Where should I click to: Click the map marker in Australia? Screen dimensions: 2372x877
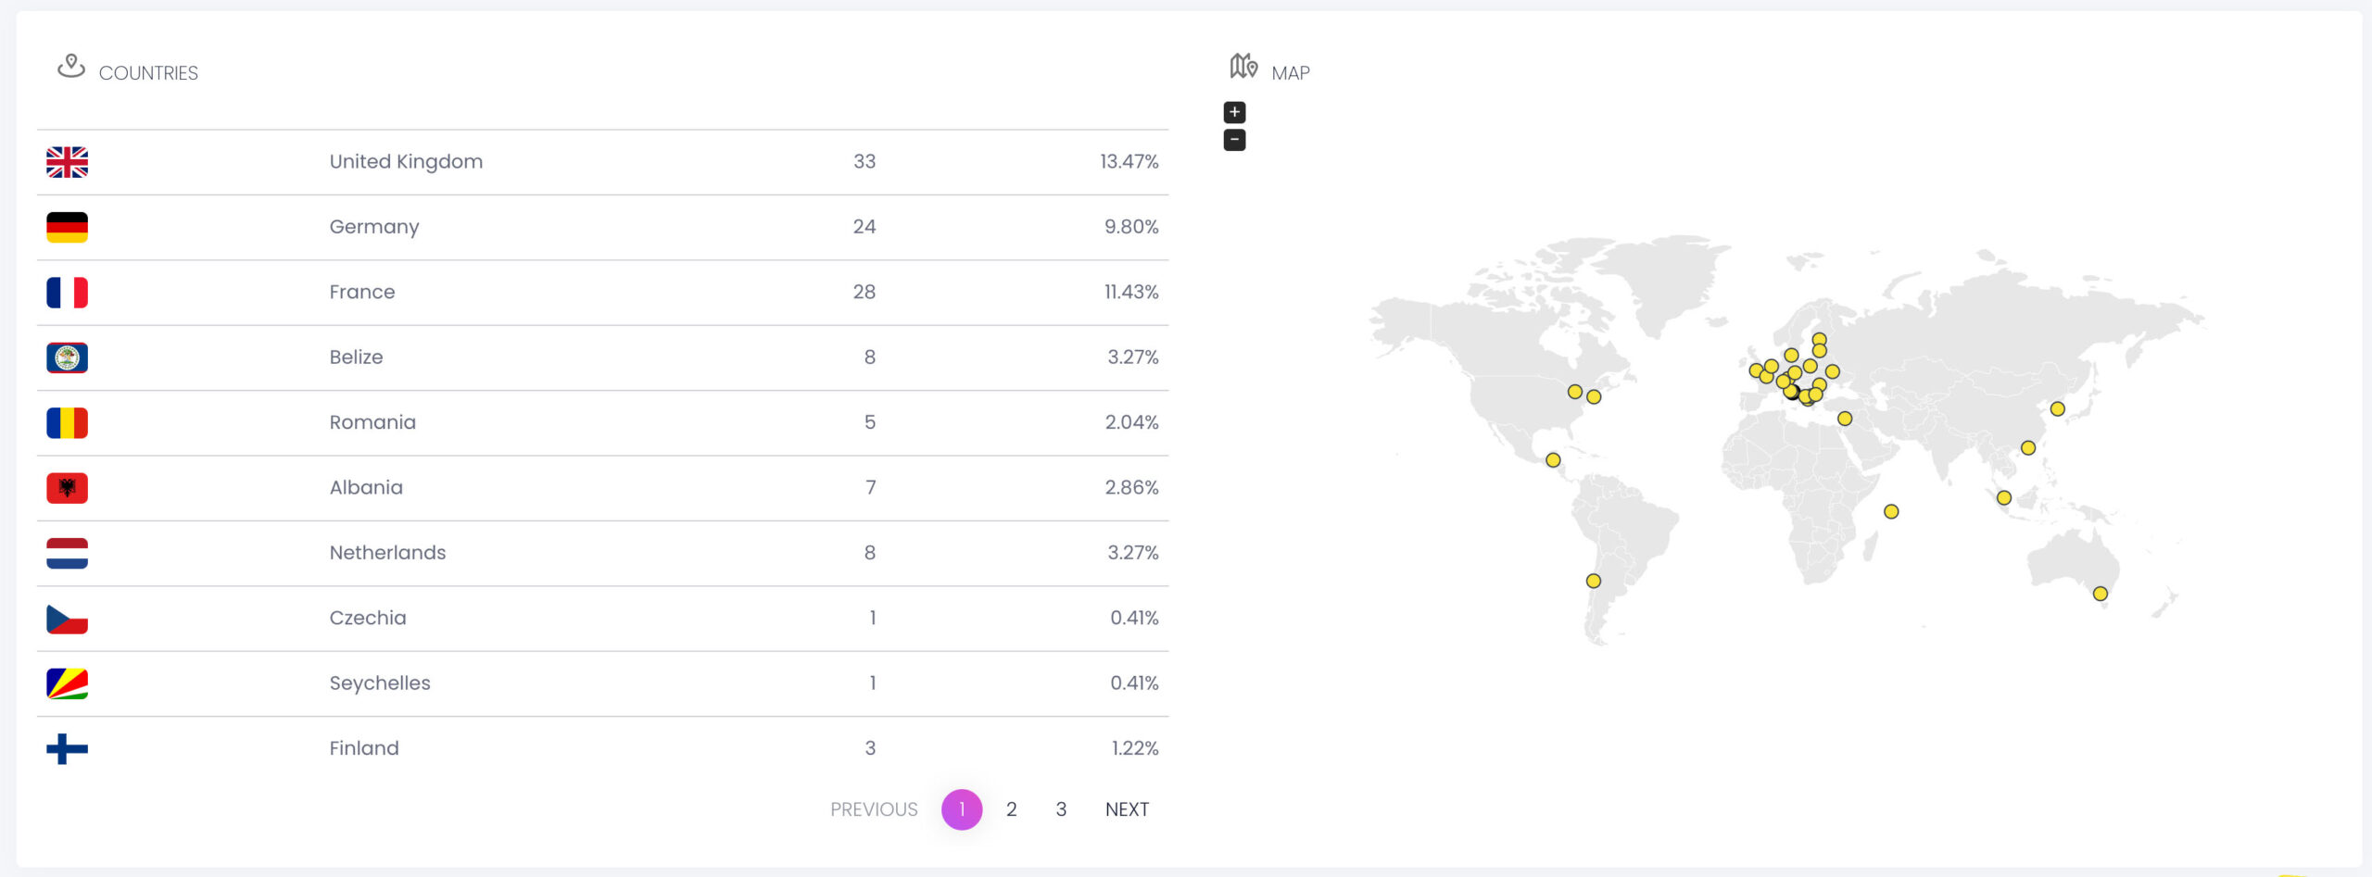tap(2100, 594)
